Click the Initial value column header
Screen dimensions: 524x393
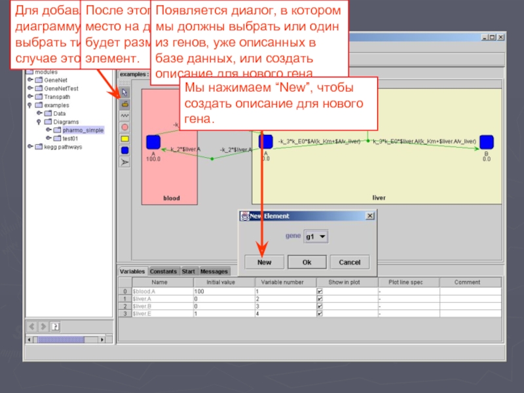point(224,282)
